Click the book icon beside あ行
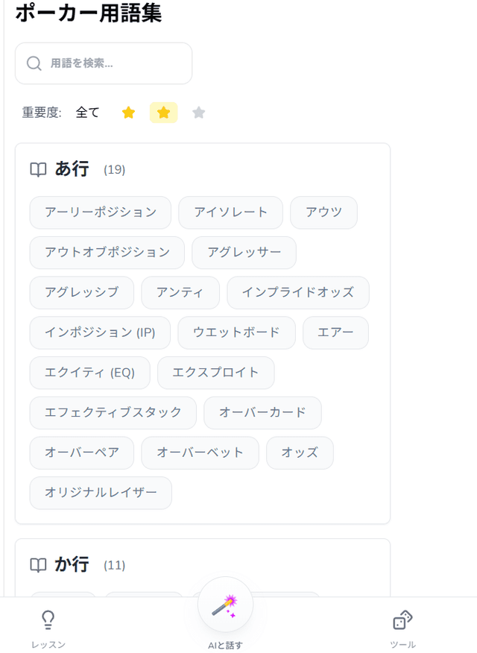The height and width of the screenshot is (653, 477). 38,170
